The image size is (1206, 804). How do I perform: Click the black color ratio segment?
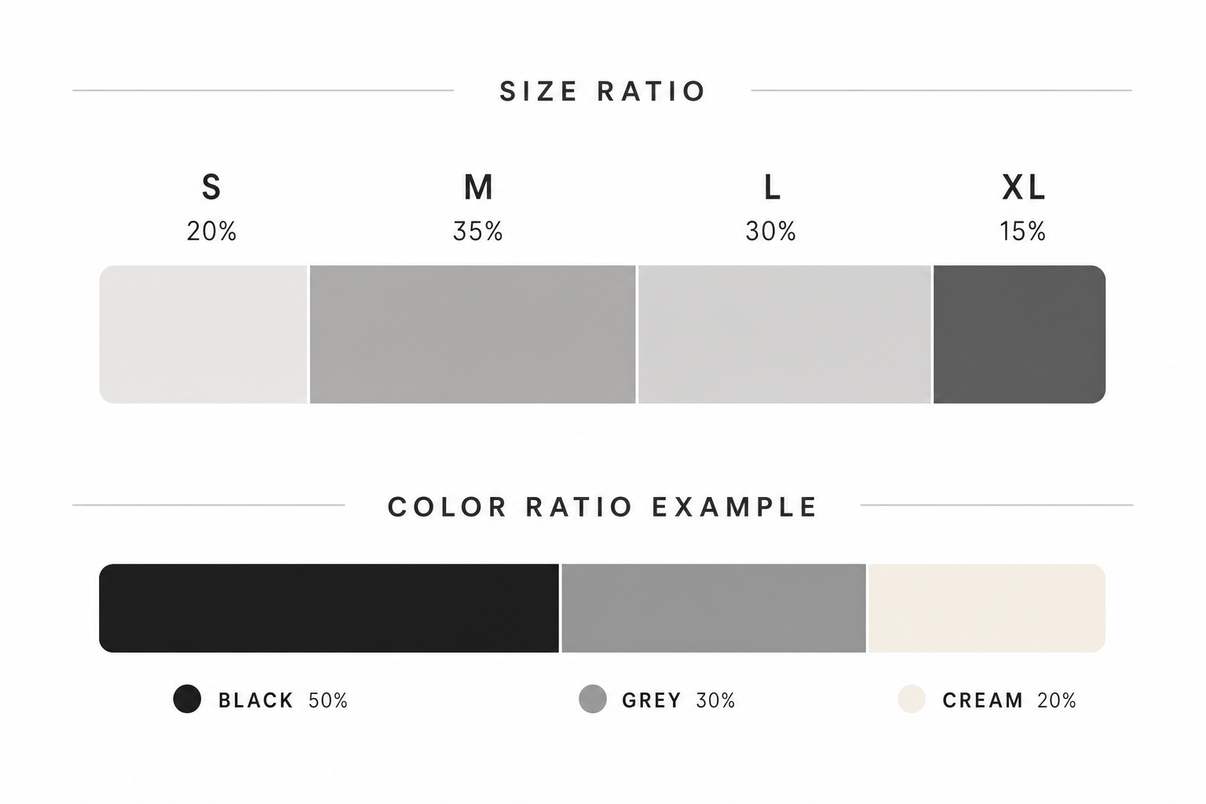coord(329,608)
